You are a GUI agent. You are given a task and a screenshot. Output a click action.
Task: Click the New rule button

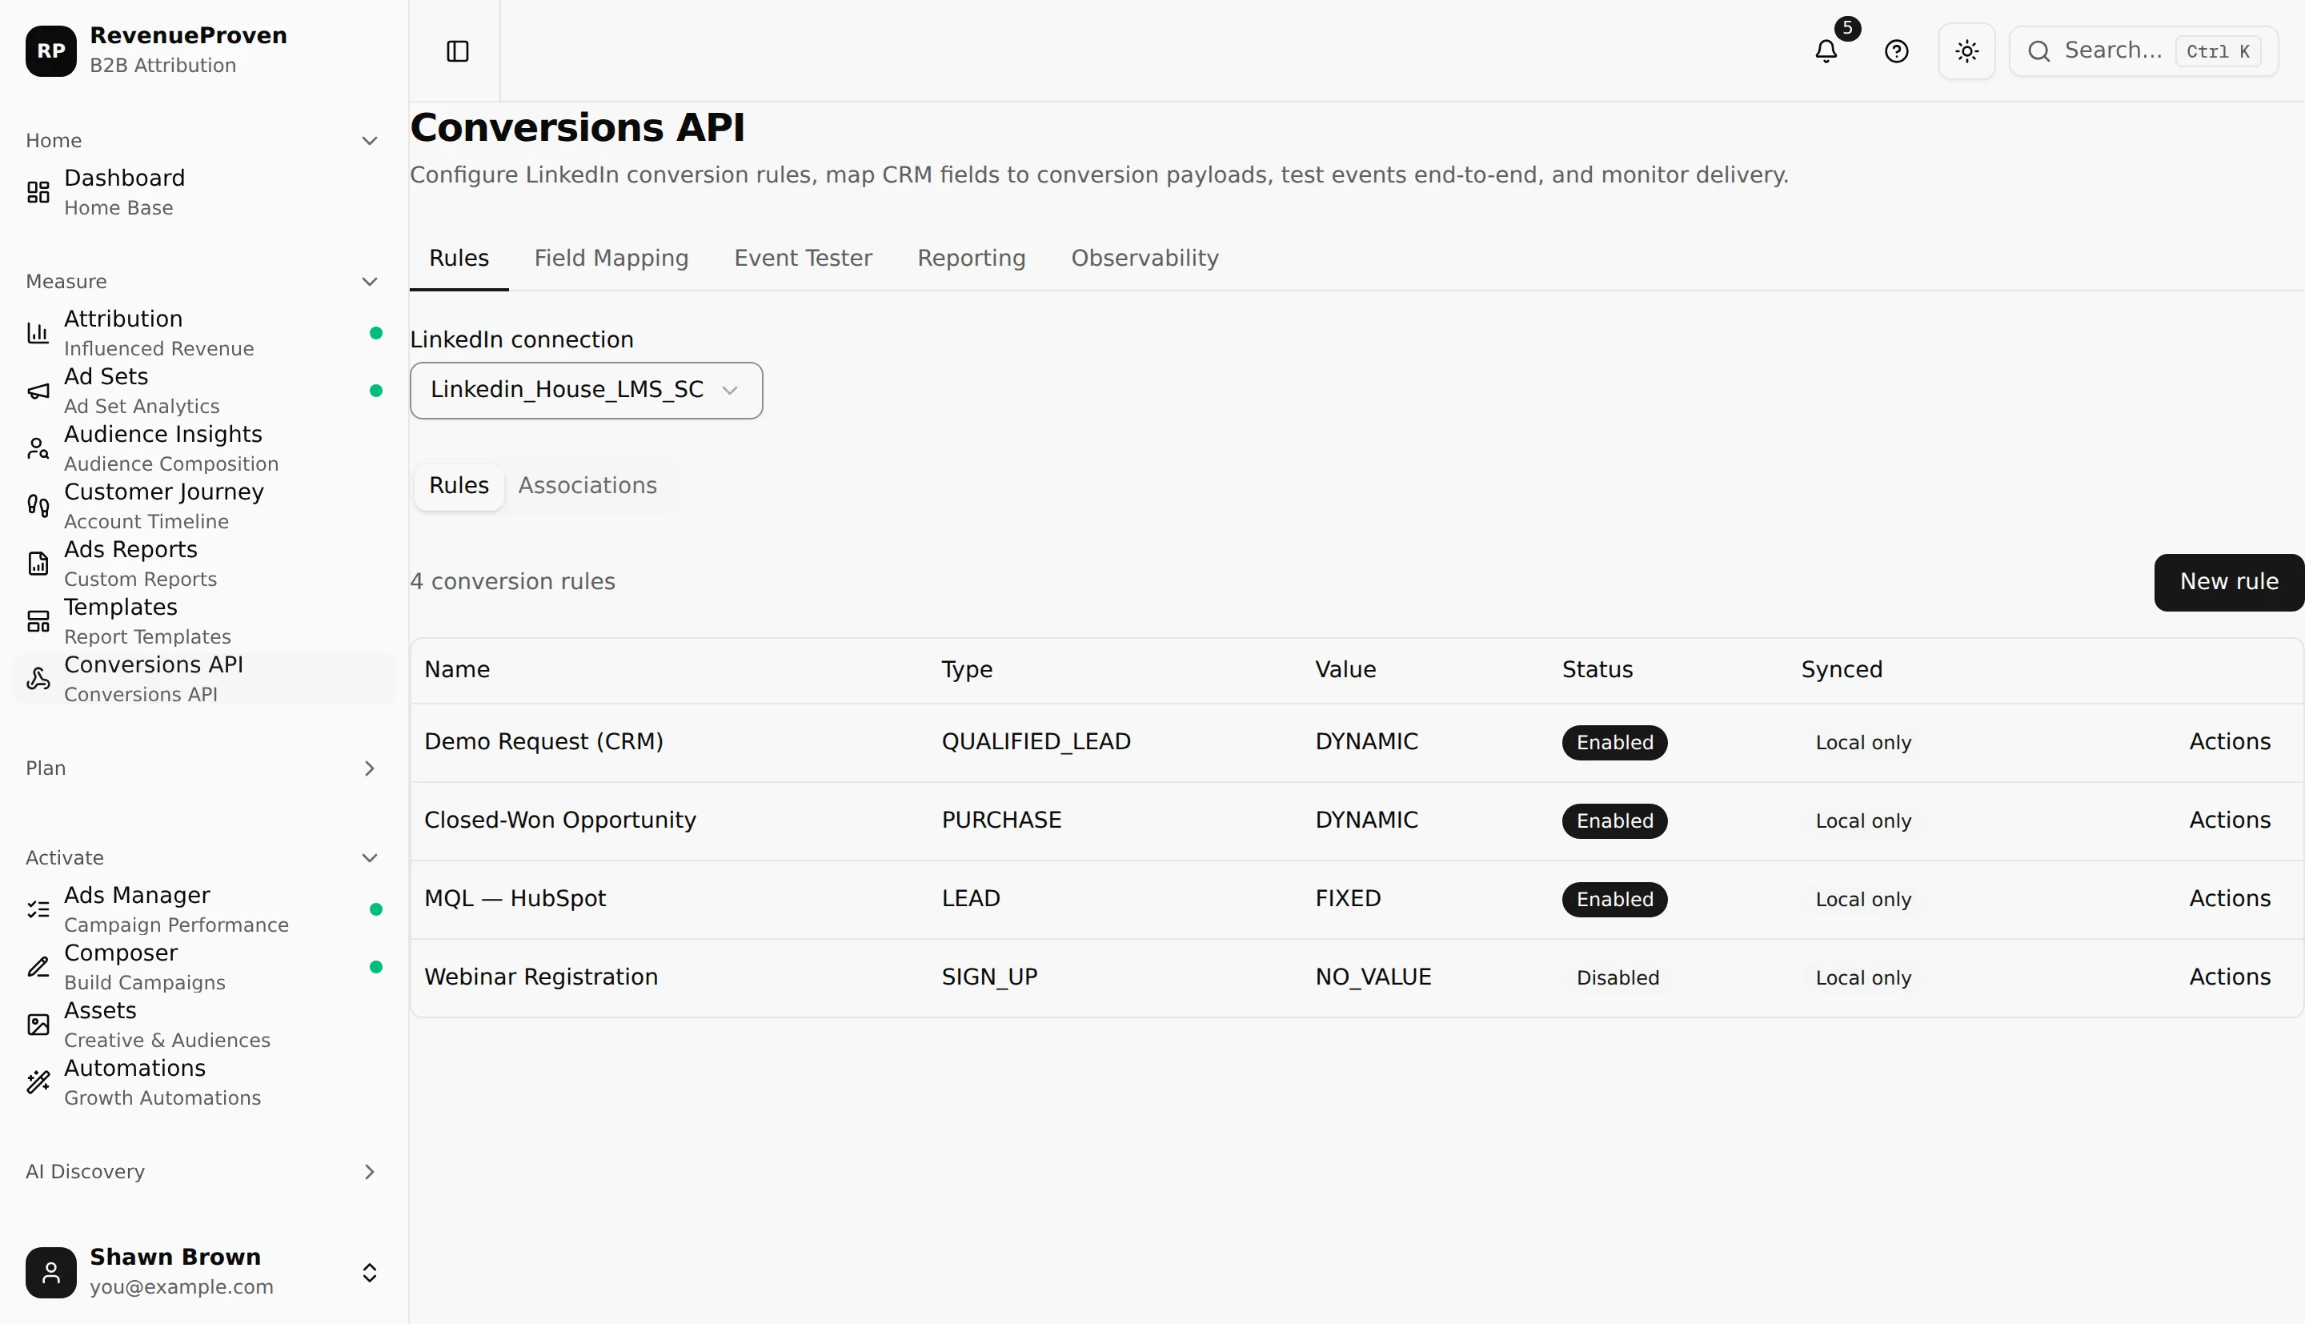[x=2229, y=582]
